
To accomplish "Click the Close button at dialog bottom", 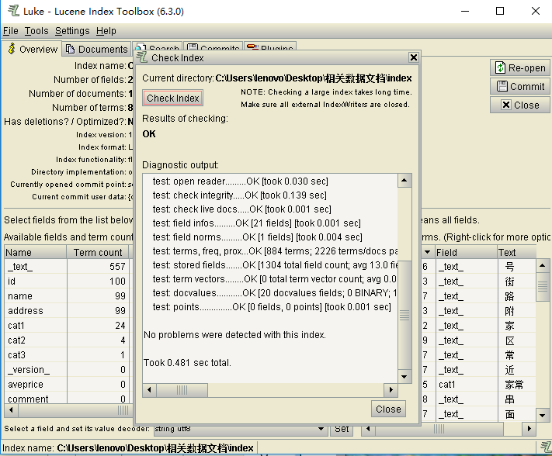I will [x=388, y=409].
